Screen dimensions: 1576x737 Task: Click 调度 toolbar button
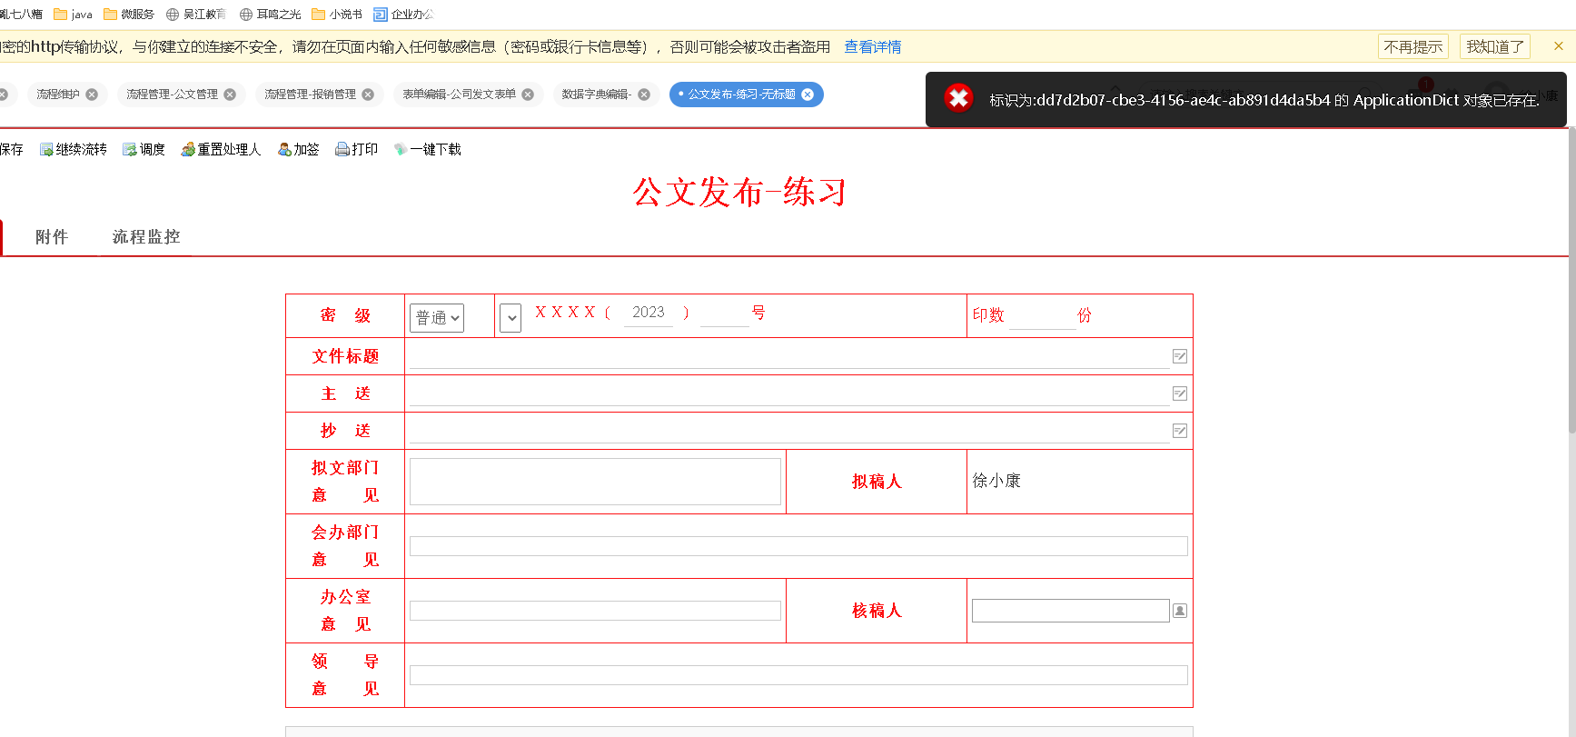click(x=144, y=149)
